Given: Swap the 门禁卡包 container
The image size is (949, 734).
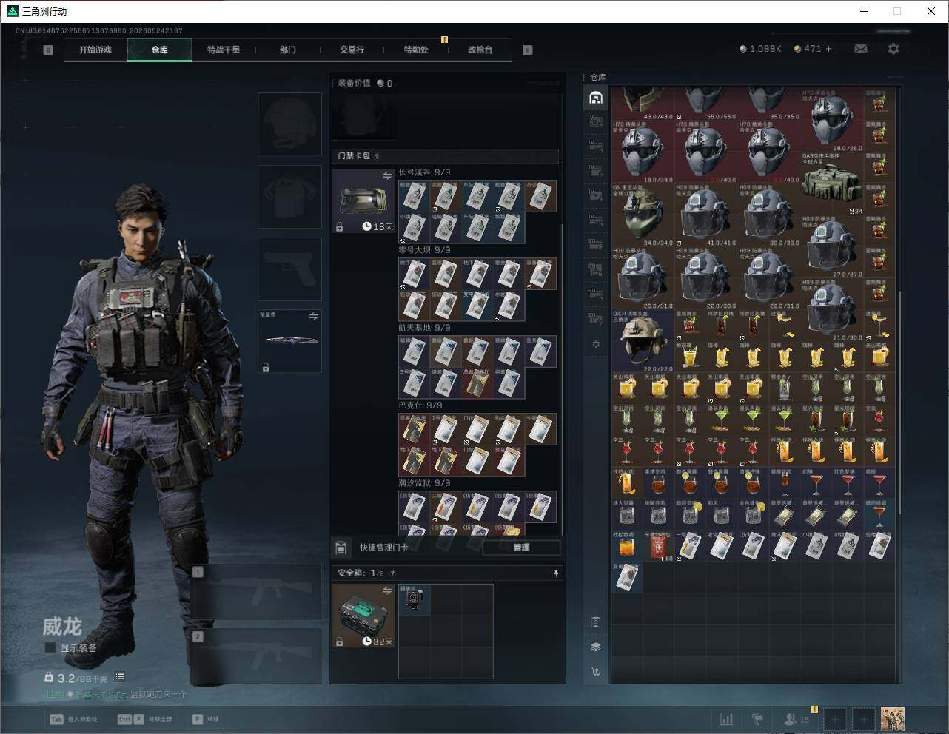Looking at the screenshot, I should (x=387, y=175).
